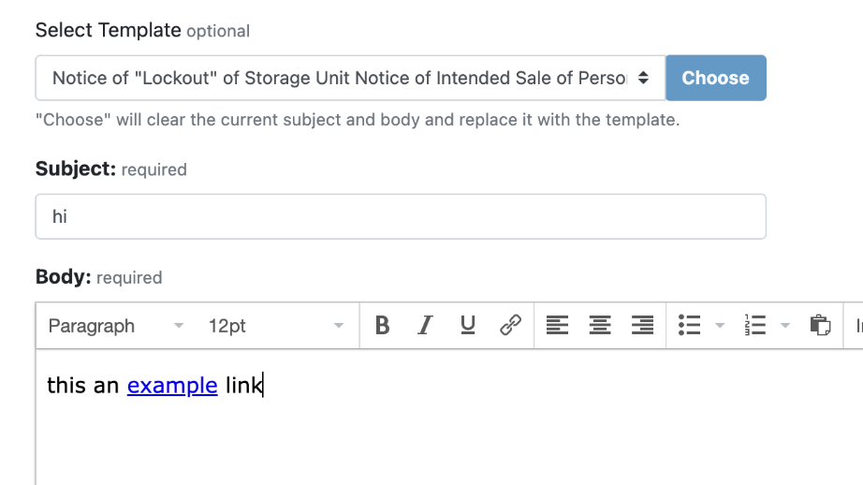Click the example hyperlink in body
863x485 pixels.
click(x=172, y=386)
